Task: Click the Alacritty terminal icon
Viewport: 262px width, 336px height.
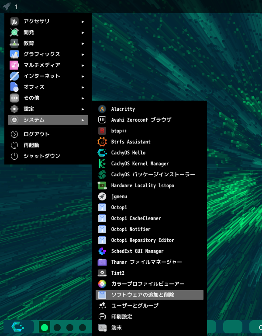Action: 102,109
